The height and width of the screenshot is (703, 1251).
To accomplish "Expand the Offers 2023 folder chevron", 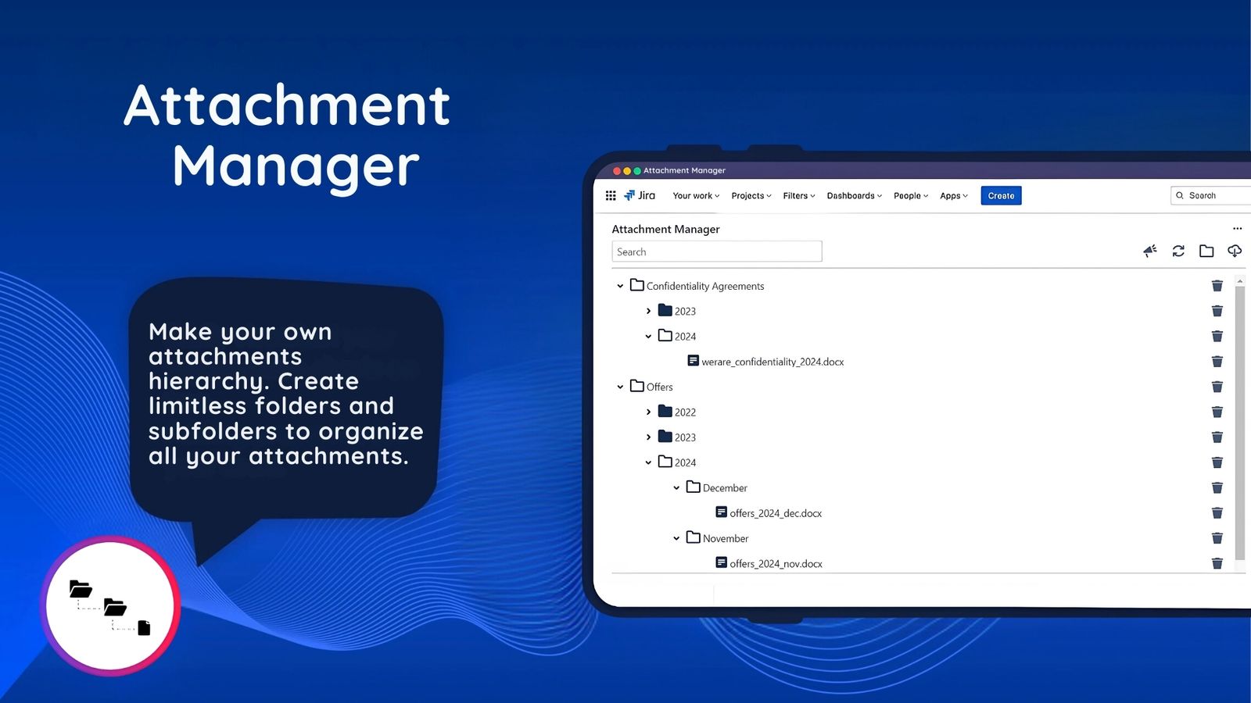I will pos(648,437).
